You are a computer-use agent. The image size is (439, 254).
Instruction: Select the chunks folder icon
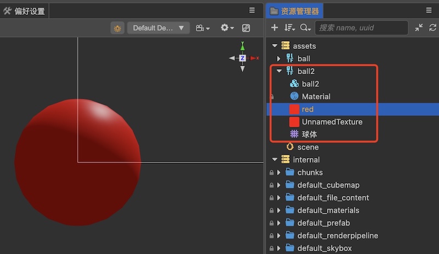[290, 172]
